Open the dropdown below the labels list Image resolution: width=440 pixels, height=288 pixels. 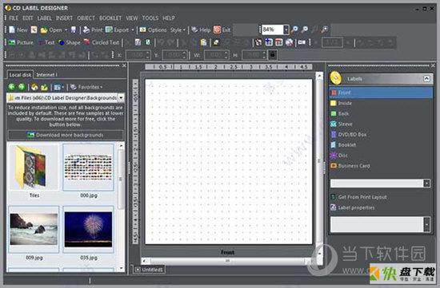click(x=426, y=183)
